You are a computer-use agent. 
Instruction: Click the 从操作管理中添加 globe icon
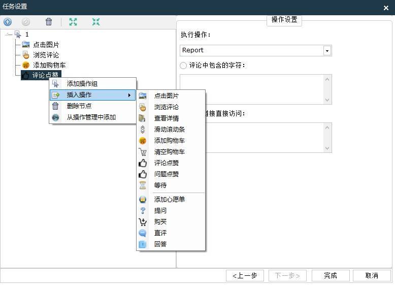tap(55, 117)
